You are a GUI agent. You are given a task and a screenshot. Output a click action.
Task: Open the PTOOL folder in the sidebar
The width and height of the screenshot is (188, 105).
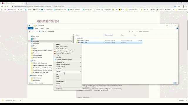coord(35,48)
